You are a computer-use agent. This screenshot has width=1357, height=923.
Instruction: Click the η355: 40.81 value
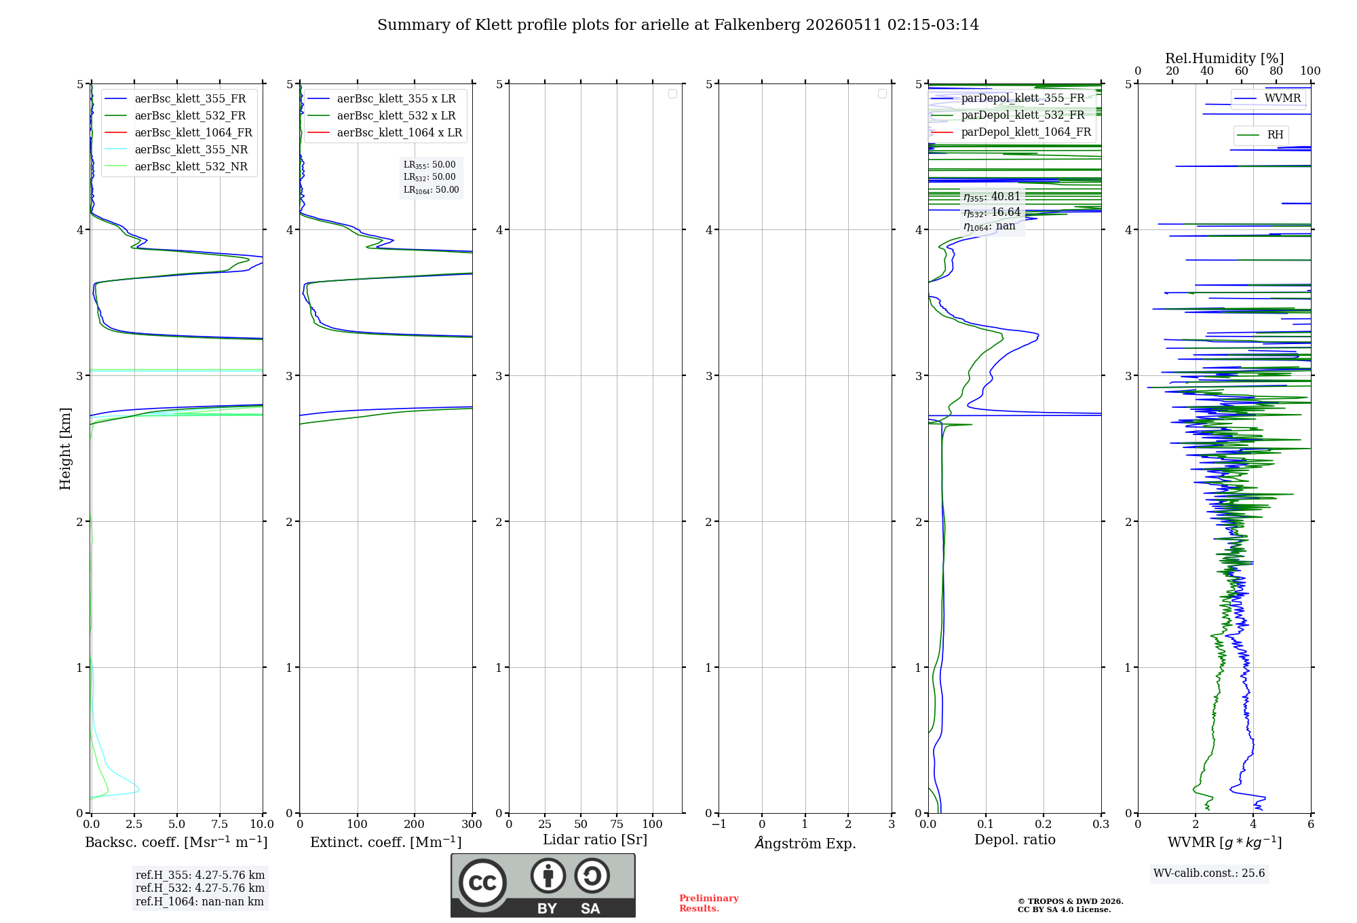(x=992, y=197)
